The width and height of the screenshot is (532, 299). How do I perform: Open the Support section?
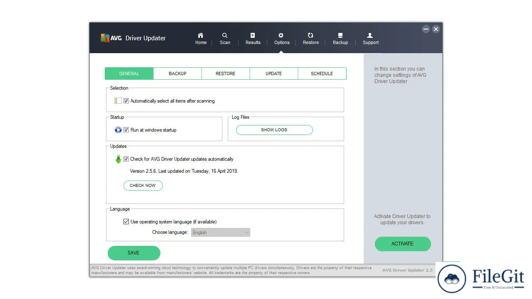click(370, 39)
